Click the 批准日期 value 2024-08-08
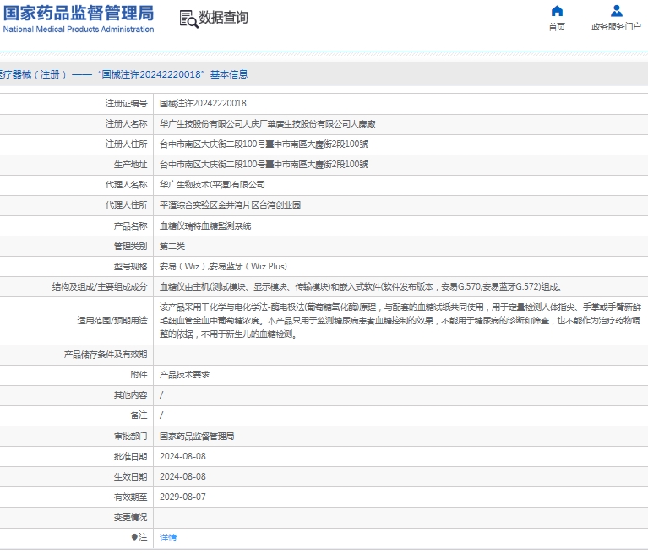This screenshot has height=554, width=648. pyautogui.click(x=182, y=457)
